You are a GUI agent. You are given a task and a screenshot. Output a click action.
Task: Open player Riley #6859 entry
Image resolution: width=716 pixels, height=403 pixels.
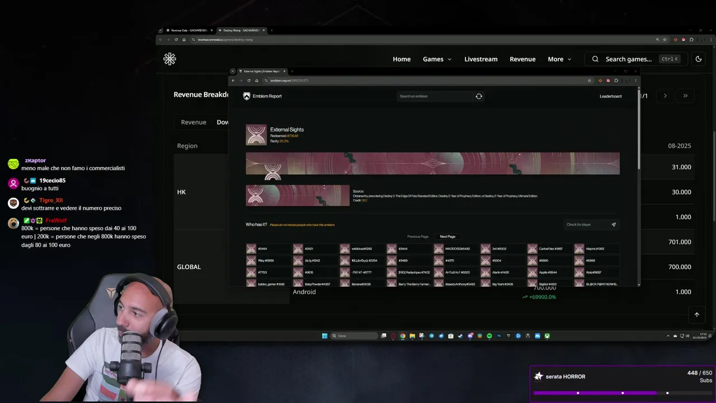(x=268, y=260)
